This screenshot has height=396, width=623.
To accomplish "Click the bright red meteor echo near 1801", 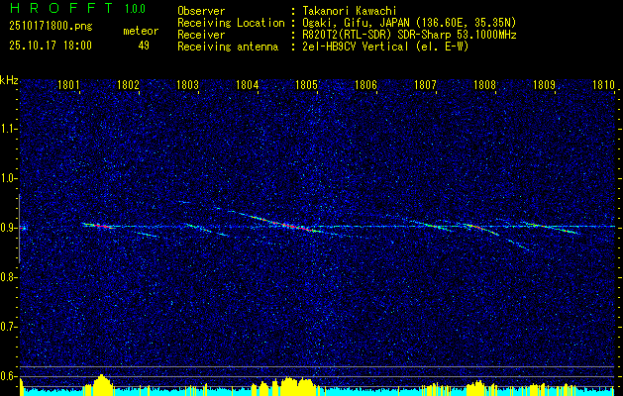I will click(x=99, y=226).
